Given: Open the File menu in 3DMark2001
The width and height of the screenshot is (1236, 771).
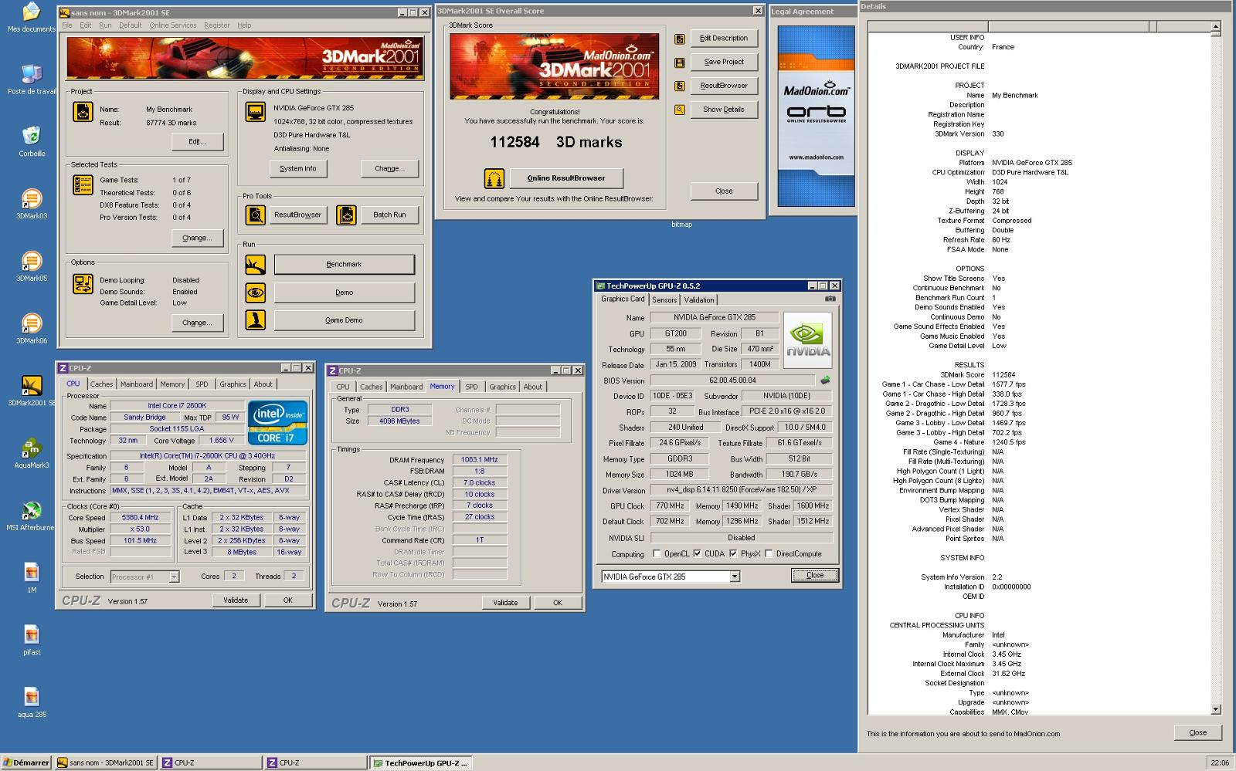Looking at the screenshot, I should pyautogui.click(x=67, y=25).
